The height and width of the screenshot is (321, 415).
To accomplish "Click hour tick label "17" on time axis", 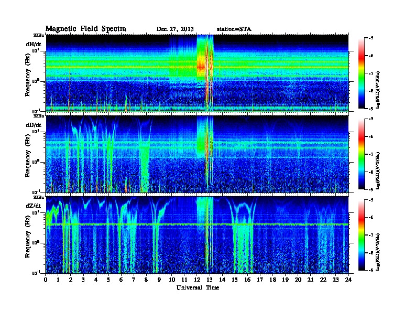I will tap(260, 280).
